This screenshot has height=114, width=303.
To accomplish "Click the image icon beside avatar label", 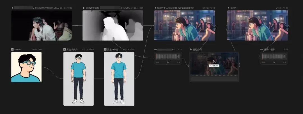I will click(12, 49).
